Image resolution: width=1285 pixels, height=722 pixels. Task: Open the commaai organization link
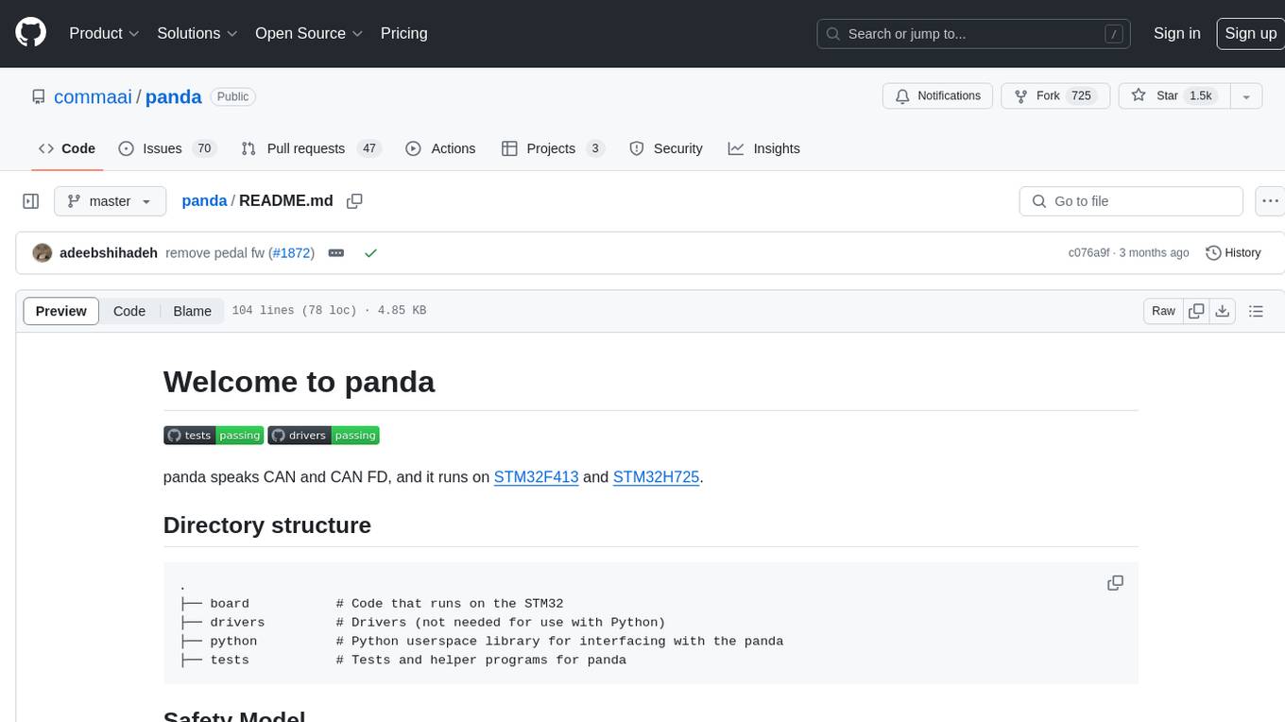93,96
